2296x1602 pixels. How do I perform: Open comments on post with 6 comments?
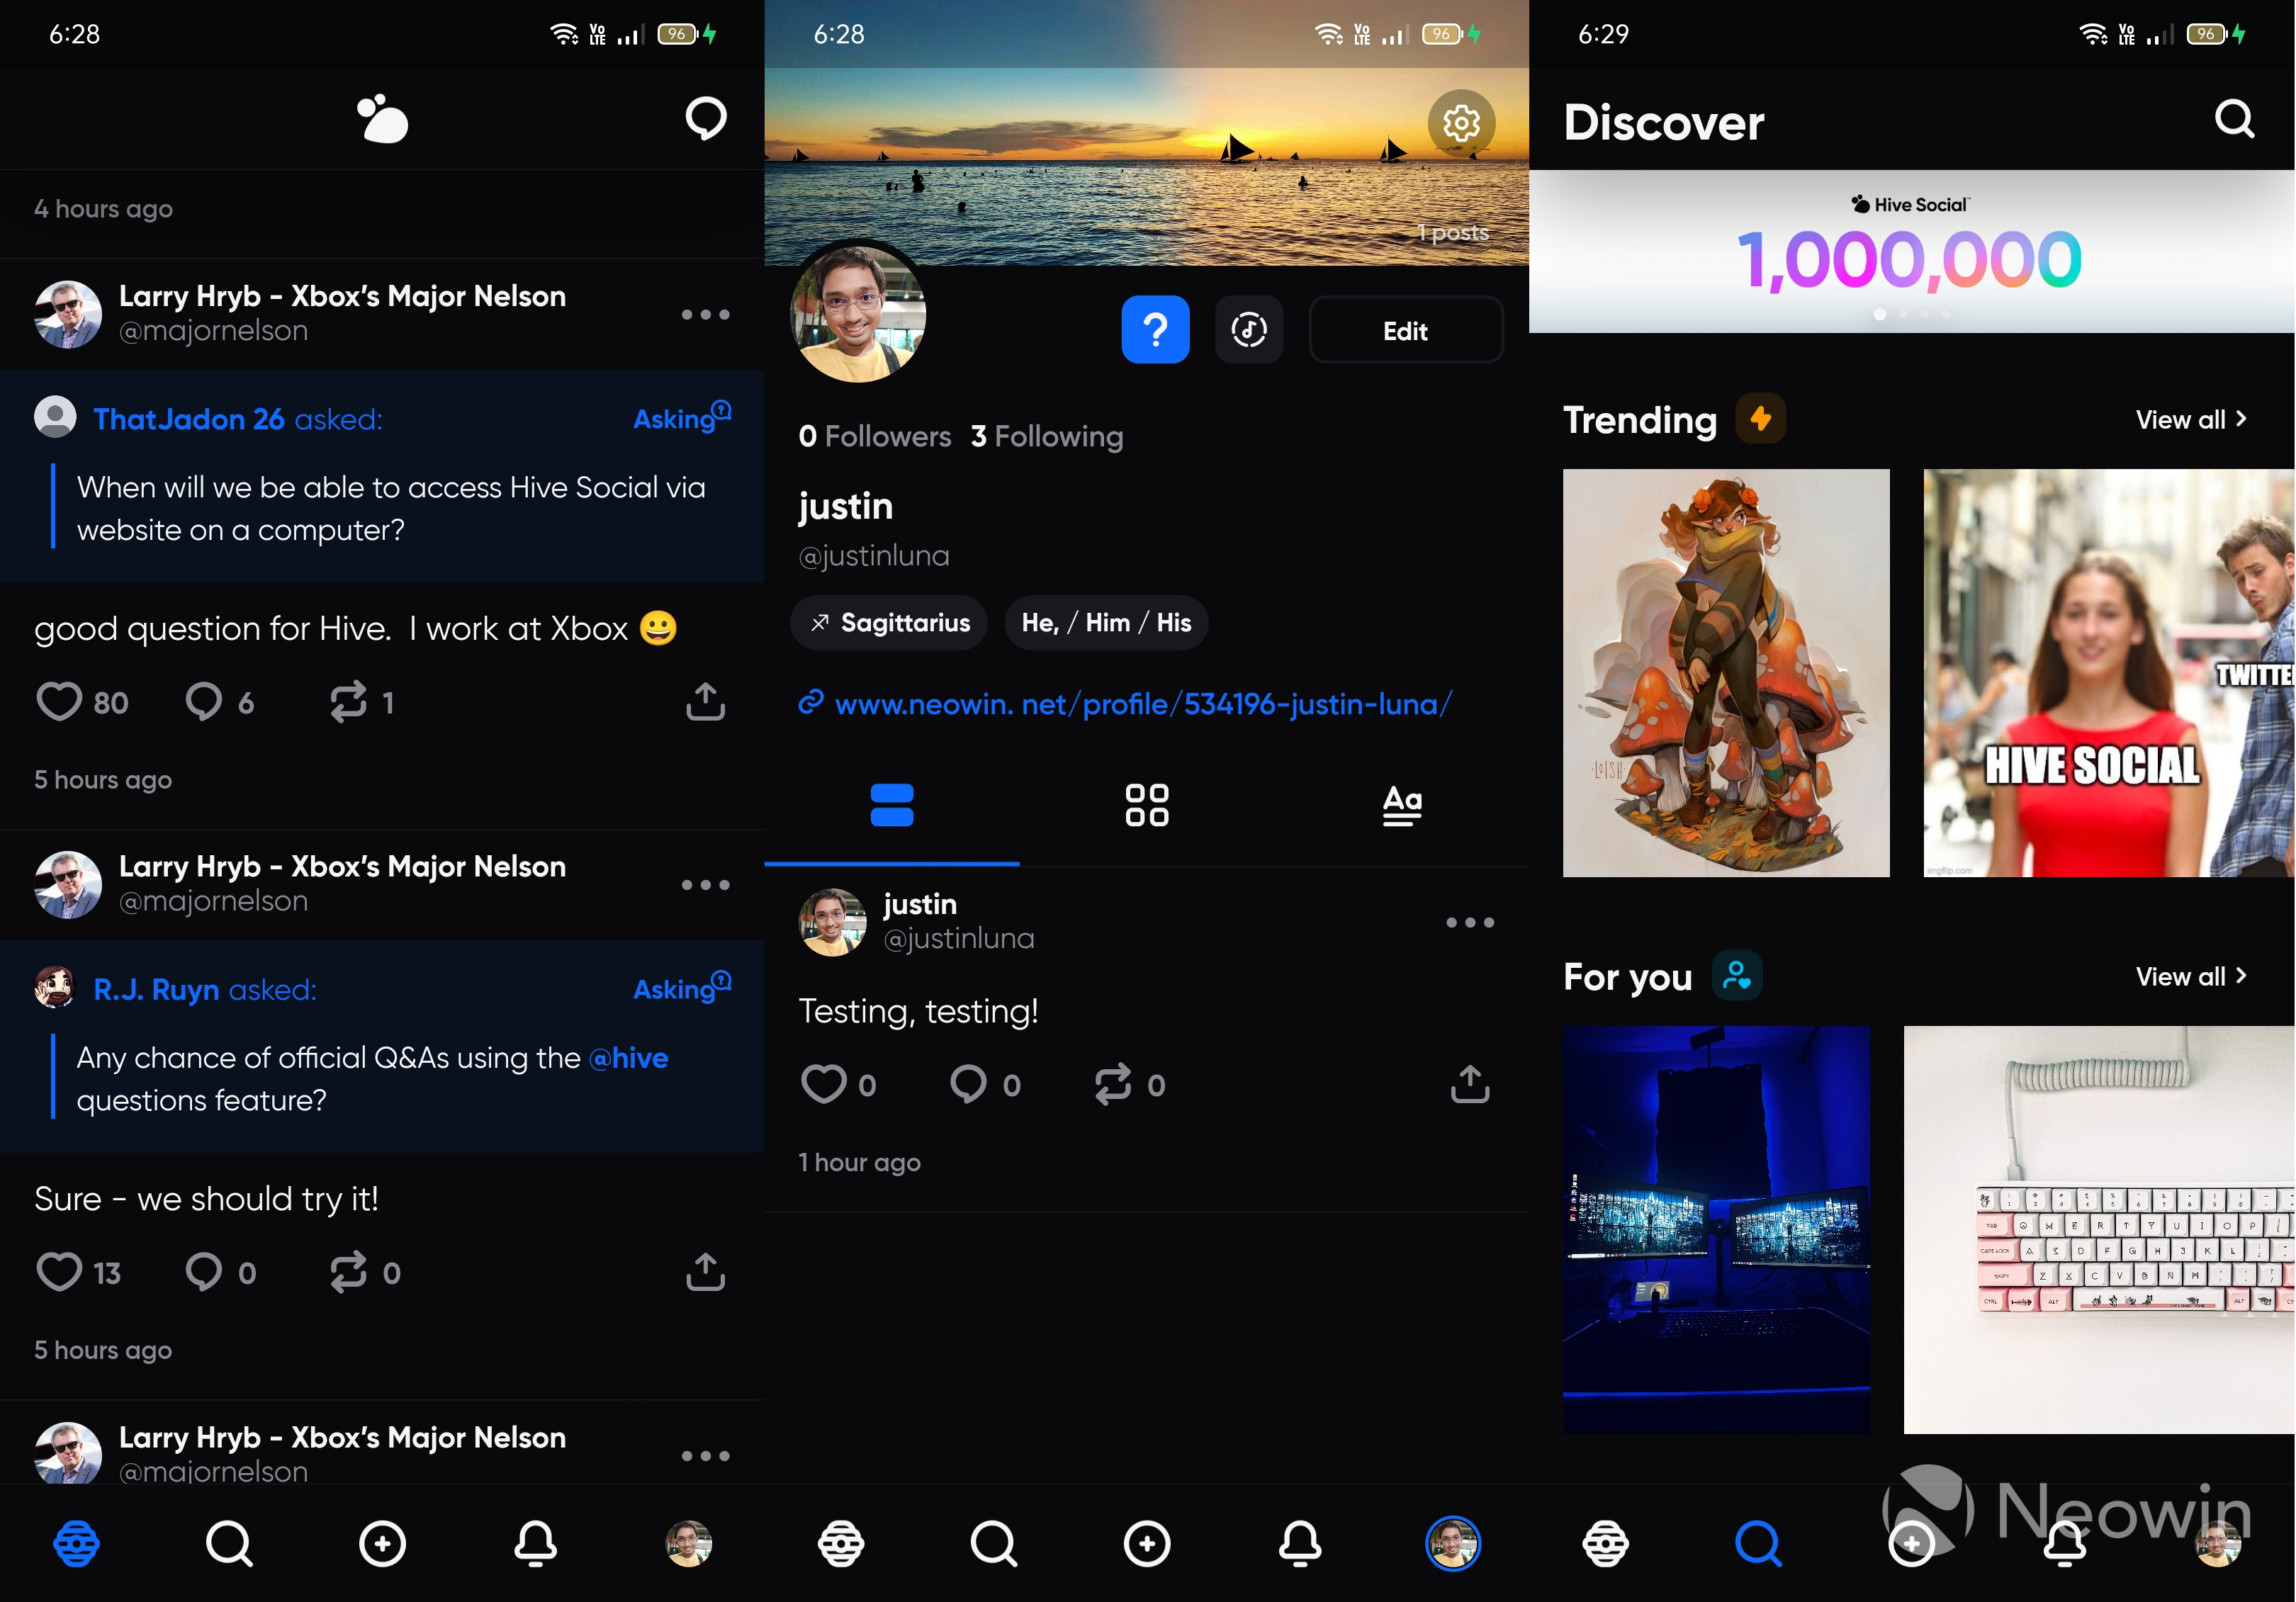coord(204,702)
